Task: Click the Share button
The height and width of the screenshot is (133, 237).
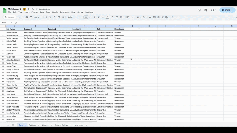Action: (x=226, y=10)
